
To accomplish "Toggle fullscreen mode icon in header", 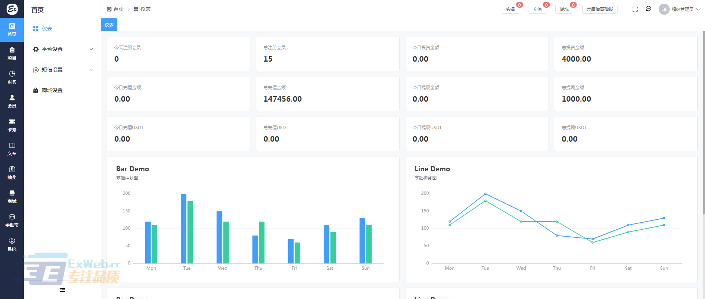I will pos(635,9).
